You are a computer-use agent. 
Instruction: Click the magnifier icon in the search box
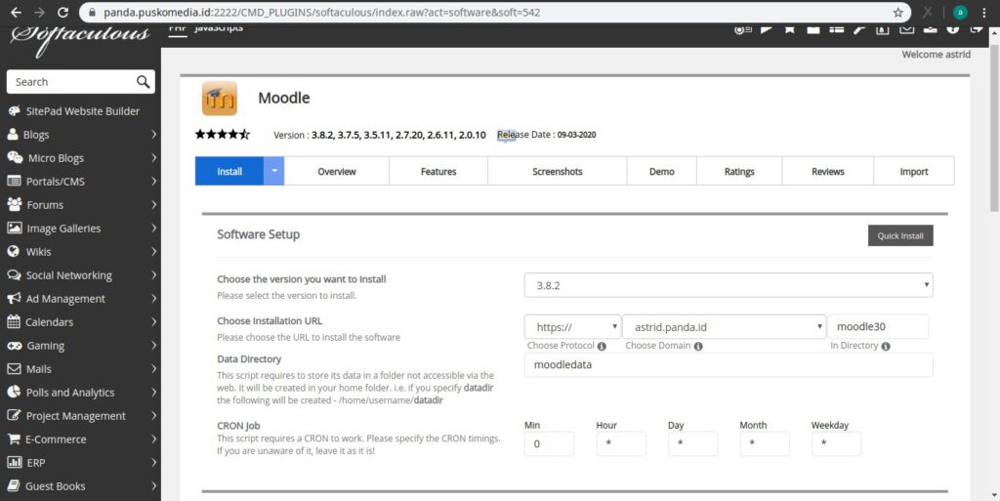tap(143, 82)
